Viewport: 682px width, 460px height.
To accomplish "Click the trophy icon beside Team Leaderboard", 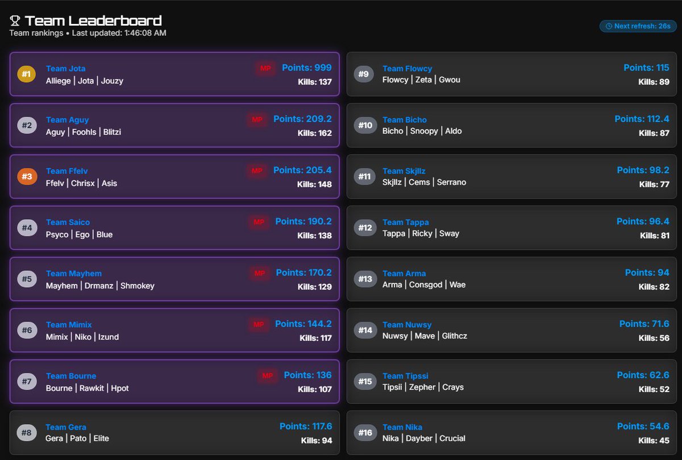I will (x=15, y=21).
